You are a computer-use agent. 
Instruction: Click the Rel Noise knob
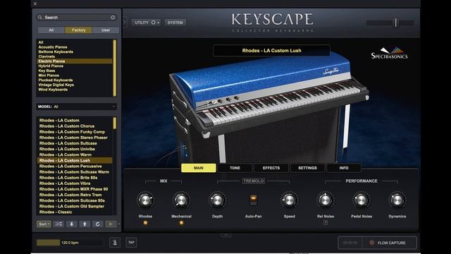[326, 200]
